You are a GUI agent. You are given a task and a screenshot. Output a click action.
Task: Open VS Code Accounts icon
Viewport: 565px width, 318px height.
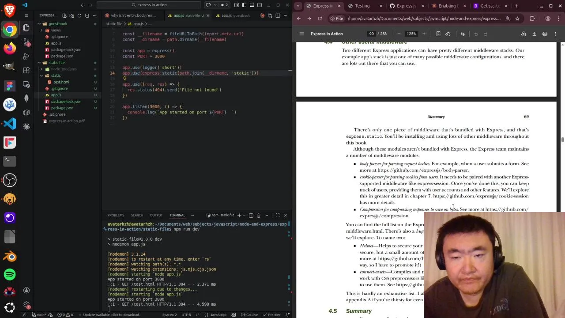[26, 290]
